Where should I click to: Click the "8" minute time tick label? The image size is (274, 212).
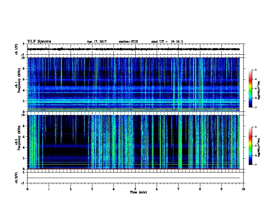(x=200, y=189)
